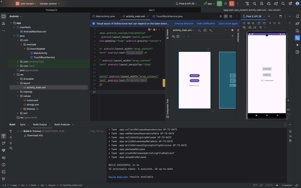Stop the running app with red button
301x188 pixels.
click(x=232, y=4)
